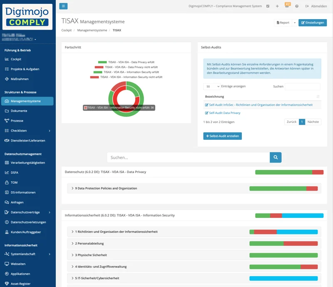Image resolution: width=333 pixels, height=287 pixels.
Task: Click the main Suchen... search field
Action: coord(189,158)
